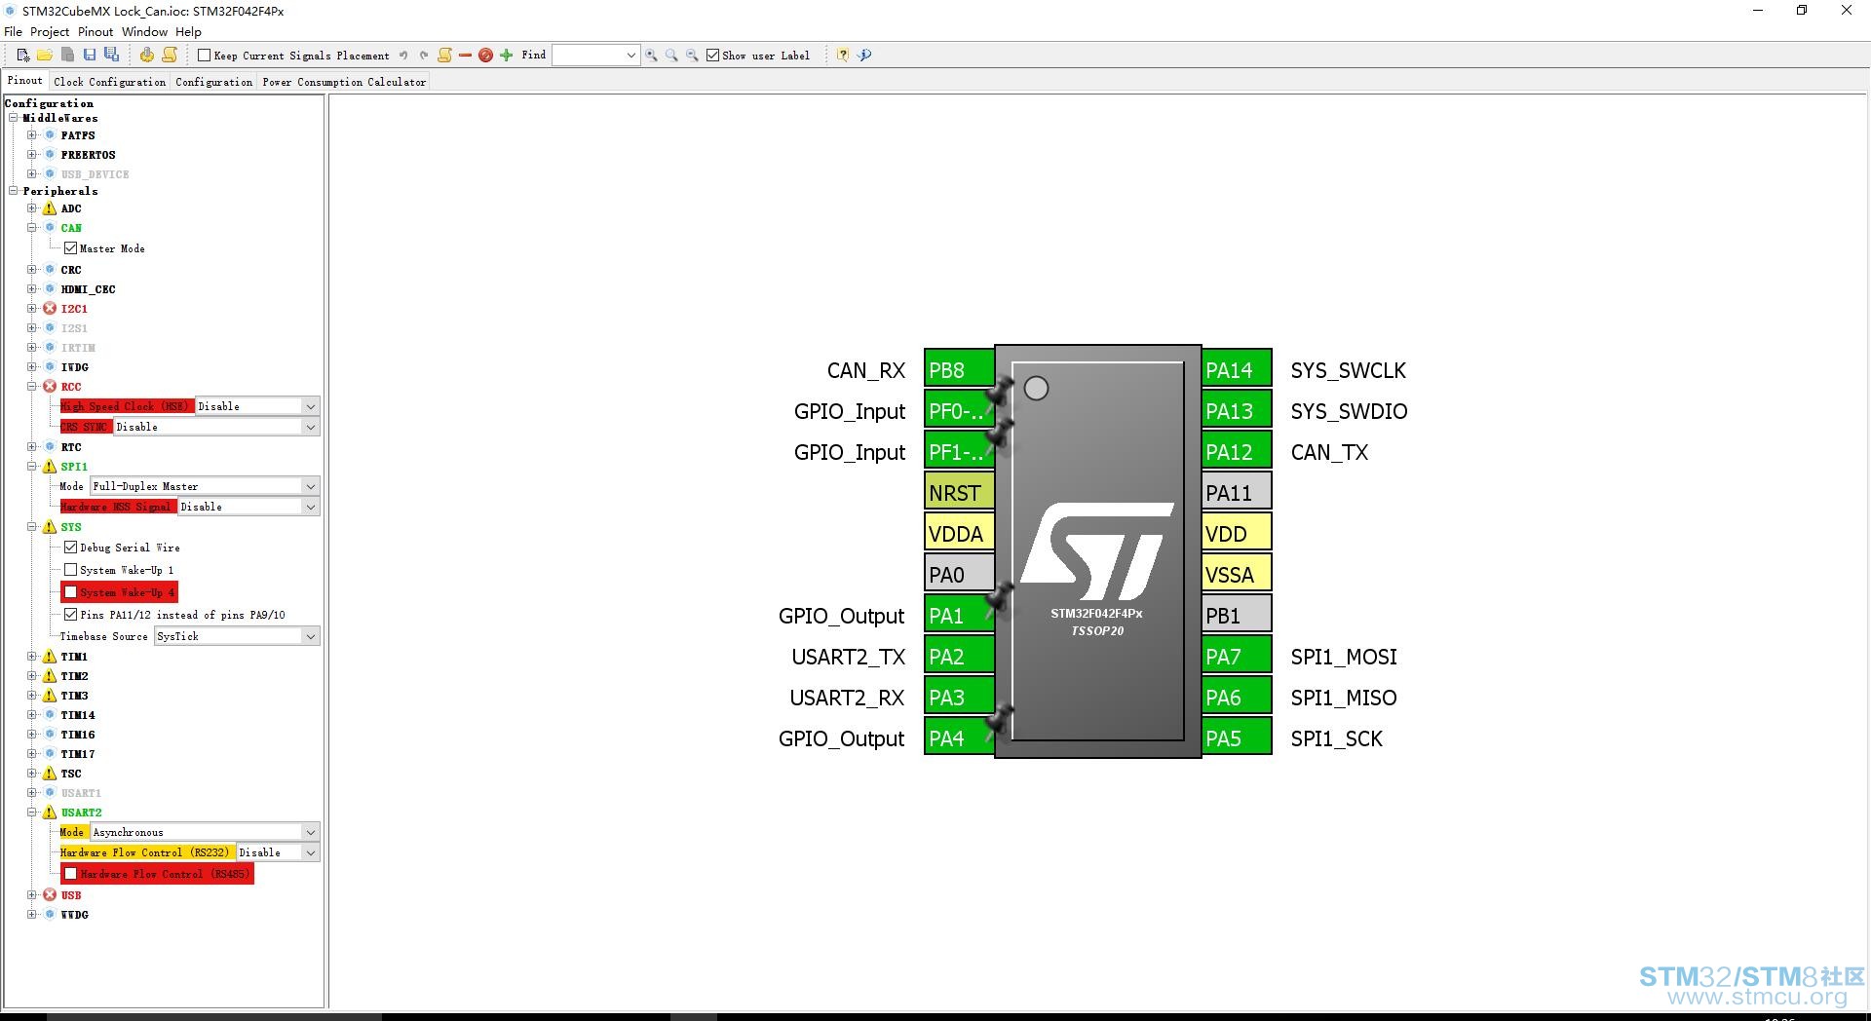
Task: Click the middle magnifier zoom icon
Action: pyautogui.click(x=671, y=56)
